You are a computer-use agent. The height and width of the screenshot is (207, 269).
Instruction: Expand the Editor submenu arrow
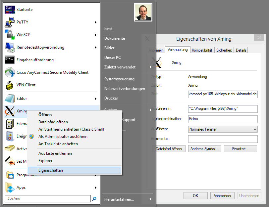[96, 99]
